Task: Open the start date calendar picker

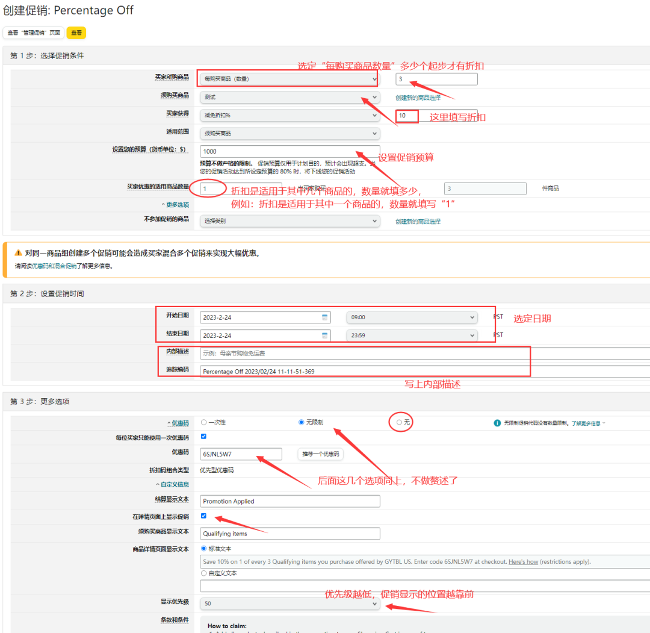Action: click(325, 317)
